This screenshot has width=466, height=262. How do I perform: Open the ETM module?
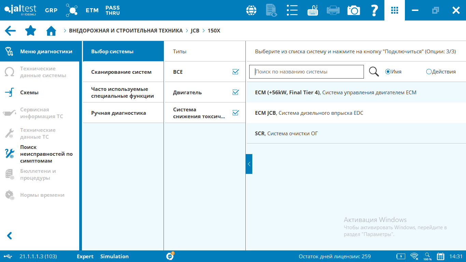point(92,10)
